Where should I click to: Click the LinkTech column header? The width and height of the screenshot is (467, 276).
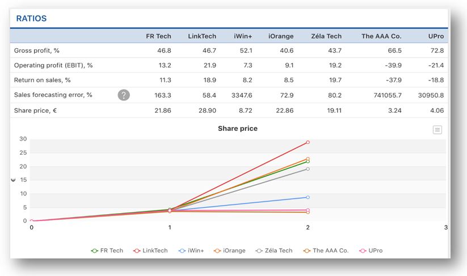pyautogui.click(x=202, y=36)
